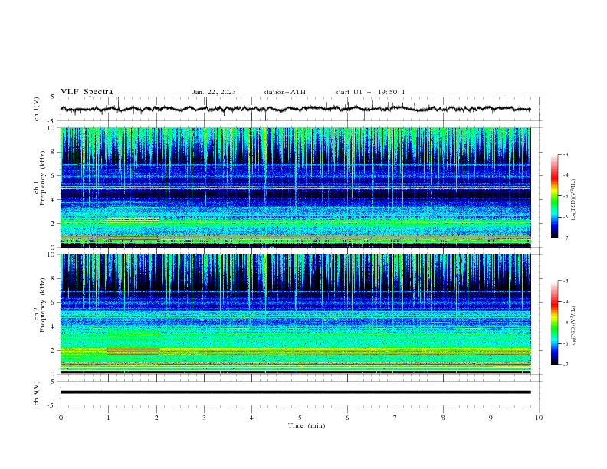
Task: Select the ch.2 colorbar "log(PSD)(V²/Hz)" label
Action: 573,326
